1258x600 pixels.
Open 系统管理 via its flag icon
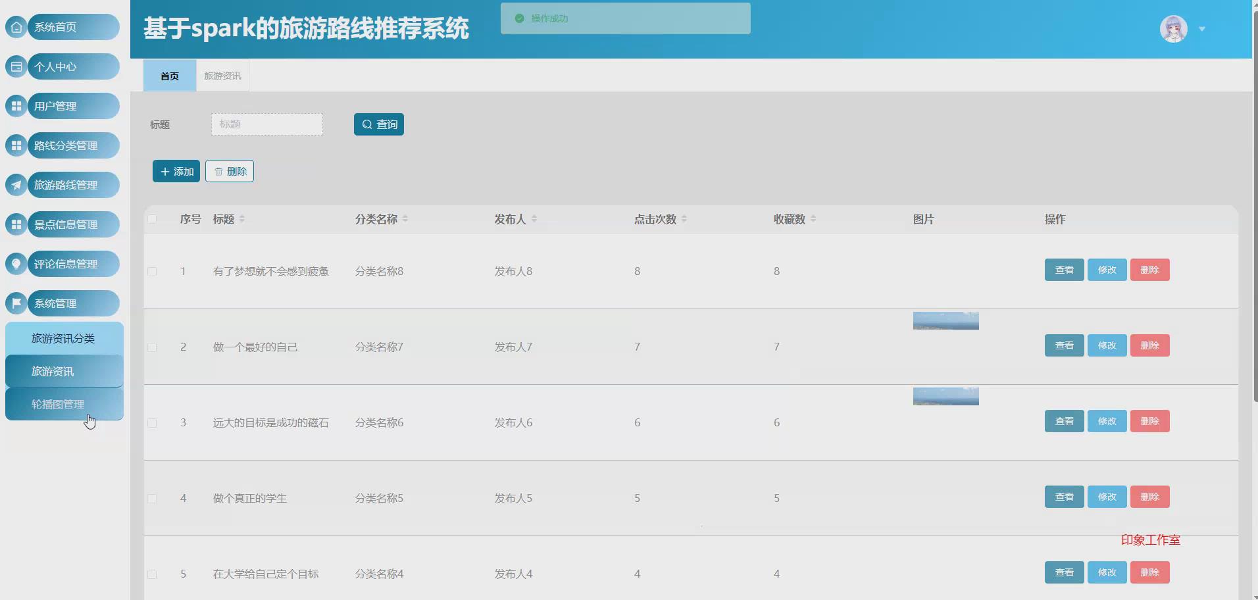pyautogui.click(x=16, y=303)
